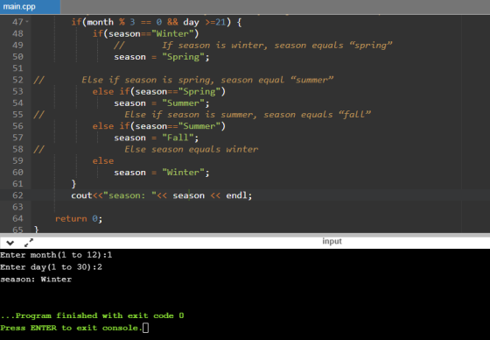Image resolution: width=490 pixels, height=340 pixels.
Task: Click 'if(season=="Winter")' condition line
Action: click(145, 34)
